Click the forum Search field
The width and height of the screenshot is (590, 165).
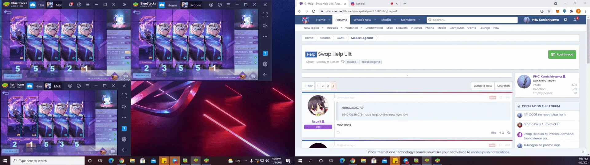tap(472, 20)
